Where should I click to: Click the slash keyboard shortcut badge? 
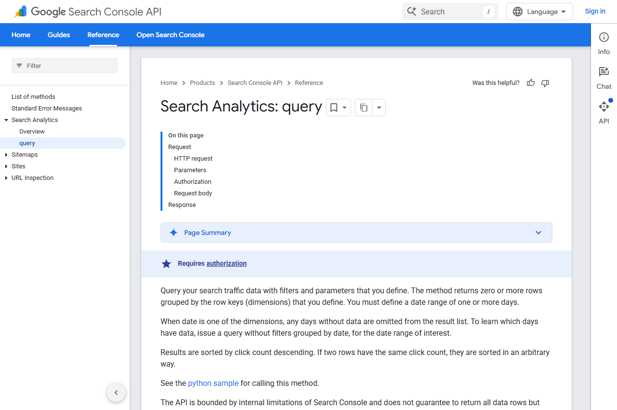coord(488,12)
